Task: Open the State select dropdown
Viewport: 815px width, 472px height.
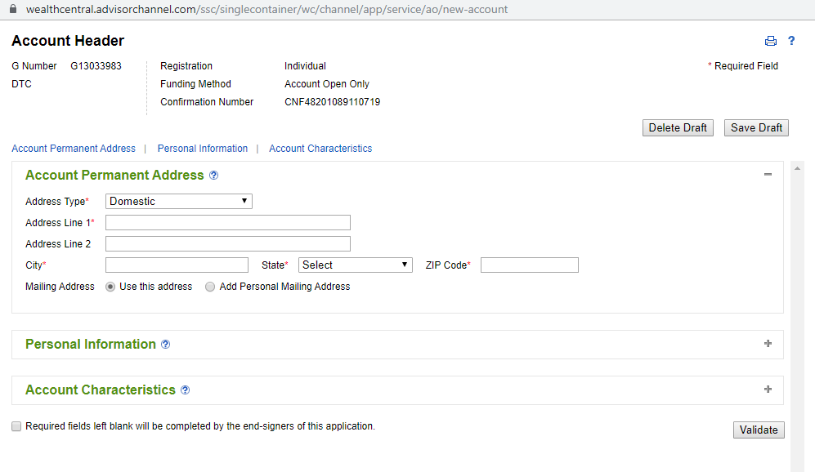Action: coord(355,265)
